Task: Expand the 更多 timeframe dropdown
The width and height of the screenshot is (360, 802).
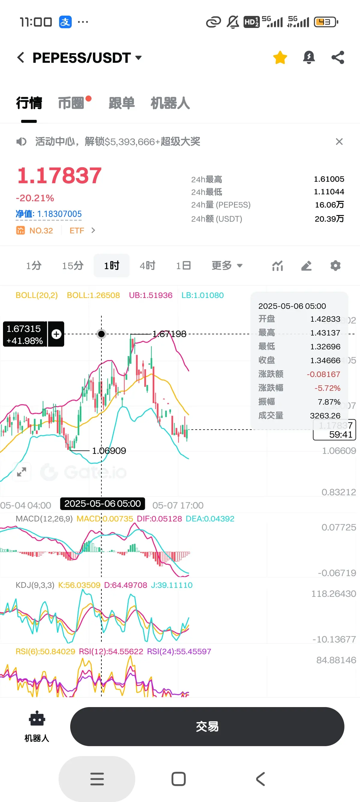Action: pyautogui.click(x=227, y=266)
